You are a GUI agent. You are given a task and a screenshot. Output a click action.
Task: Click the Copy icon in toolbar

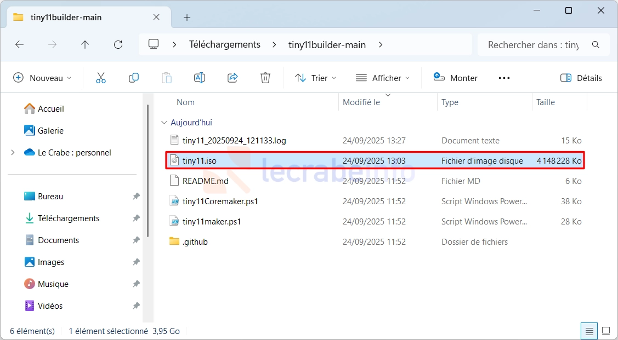134,78
